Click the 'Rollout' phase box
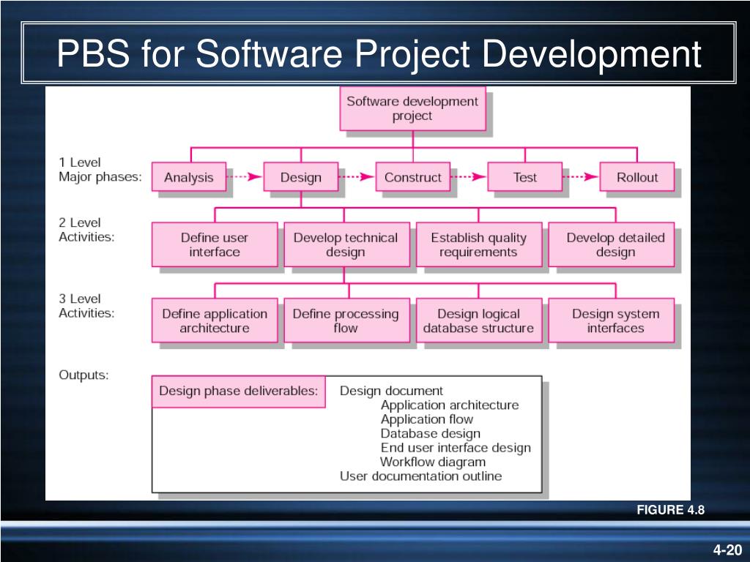750x562 pixels. pos(637,177)
